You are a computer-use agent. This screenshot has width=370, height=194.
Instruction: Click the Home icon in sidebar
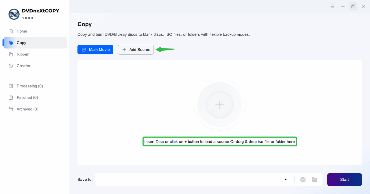click(x=11, y=31)
